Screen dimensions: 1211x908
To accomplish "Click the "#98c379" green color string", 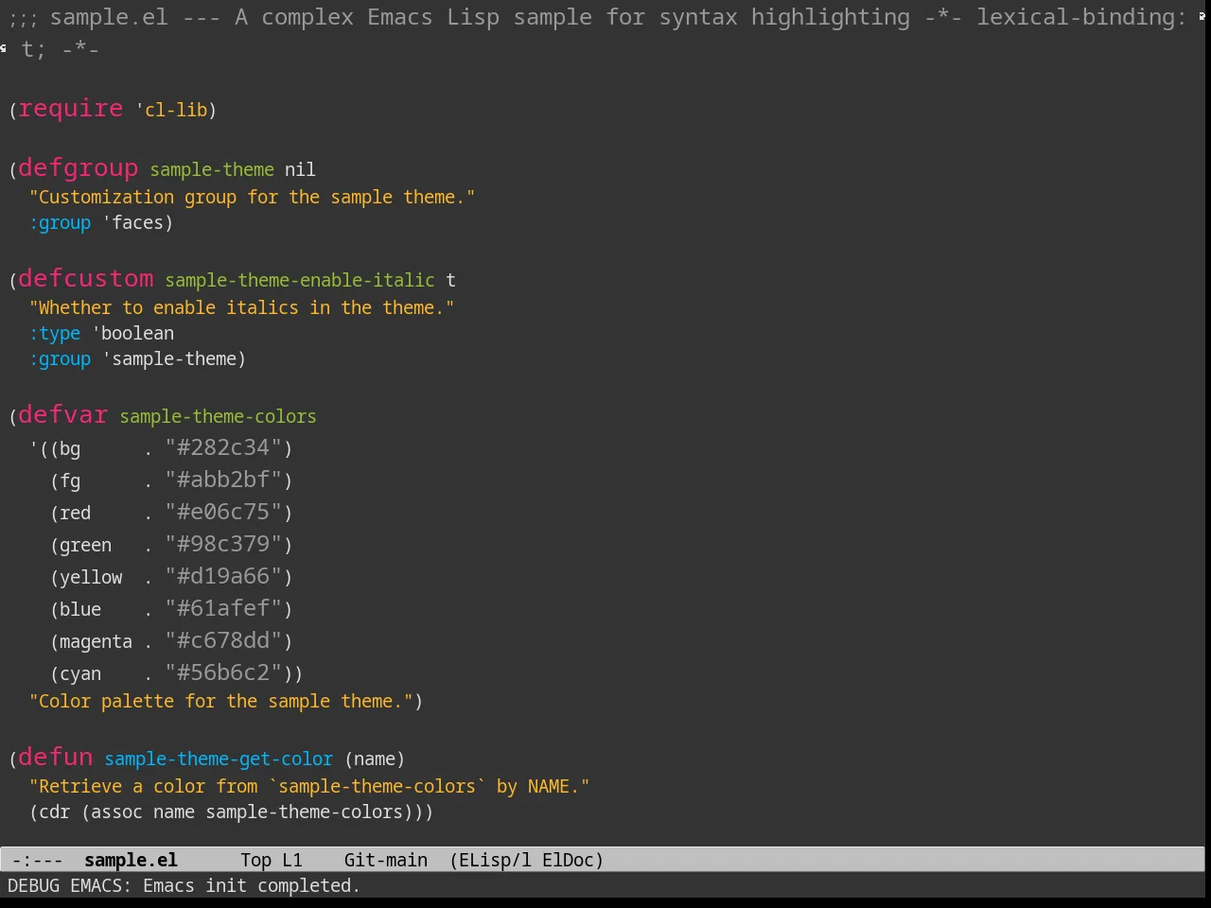I will click(x=224, y=544).
